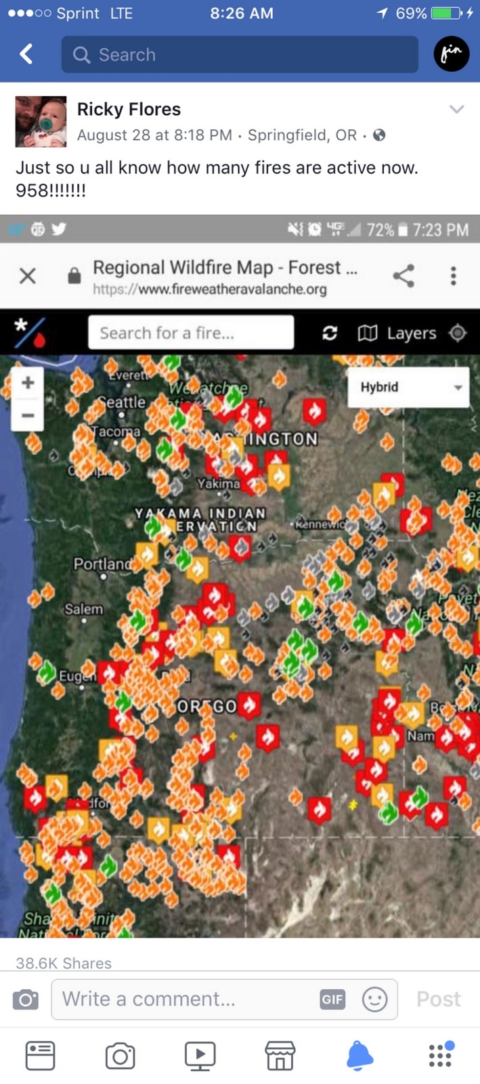Open the Notifications bell tab
This screenshot has height=1084, width=480.
359,1056
